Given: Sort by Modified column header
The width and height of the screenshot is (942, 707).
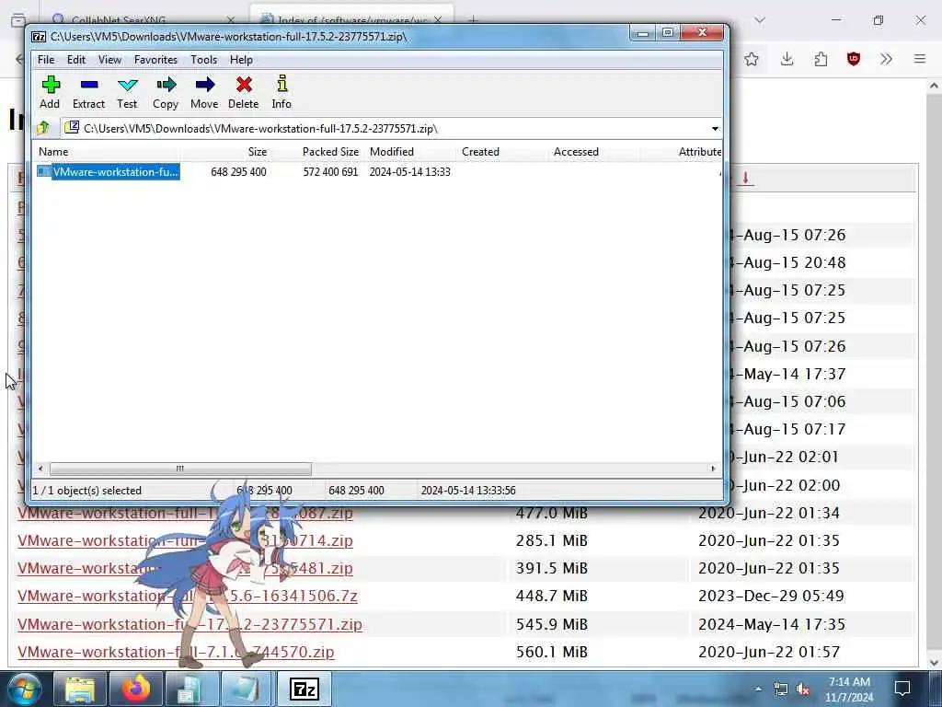Looking at the screenshot, I should pos(409,152).
